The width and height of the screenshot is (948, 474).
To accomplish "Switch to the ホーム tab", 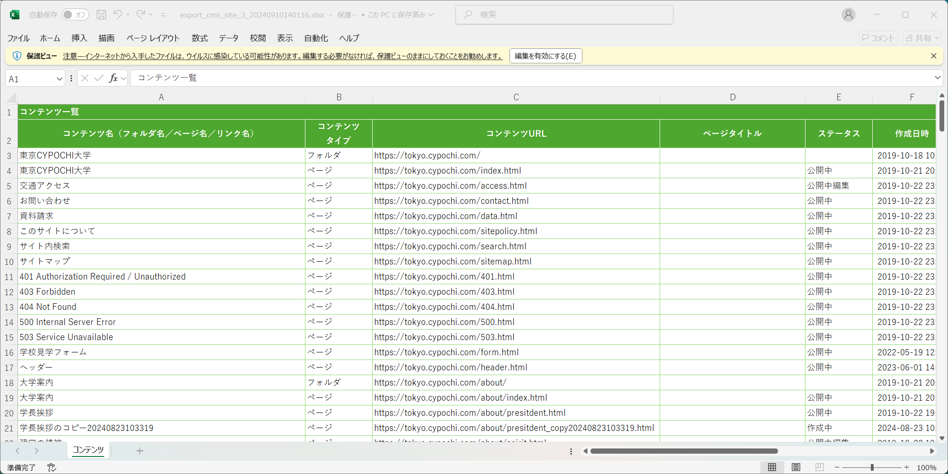I will click(50, 38).
